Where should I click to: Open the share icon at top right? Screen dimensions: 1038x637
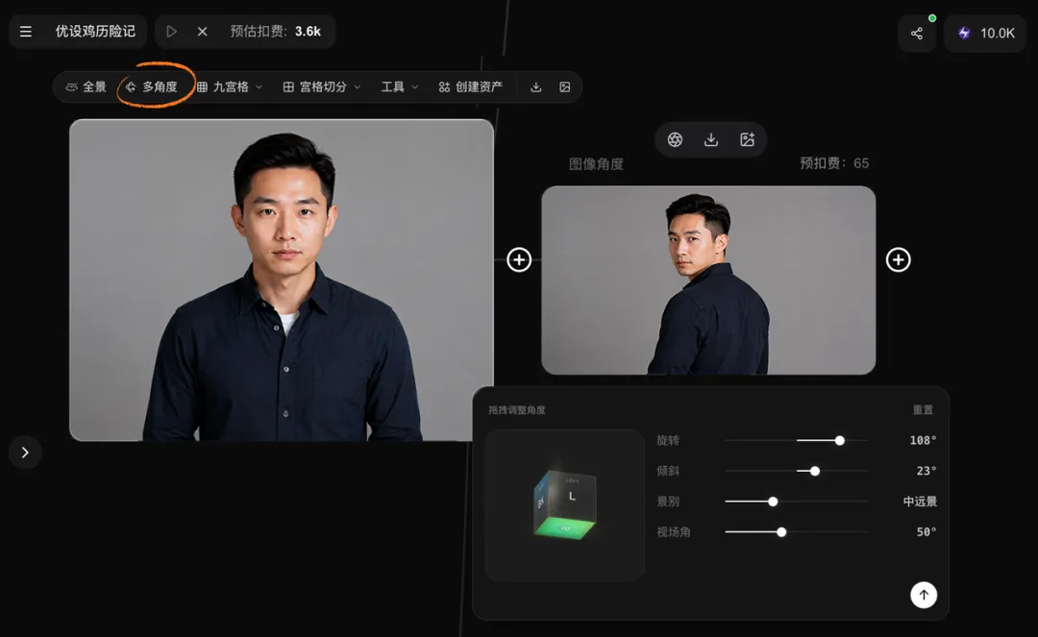pyautogui.click(x=916, y=33)
